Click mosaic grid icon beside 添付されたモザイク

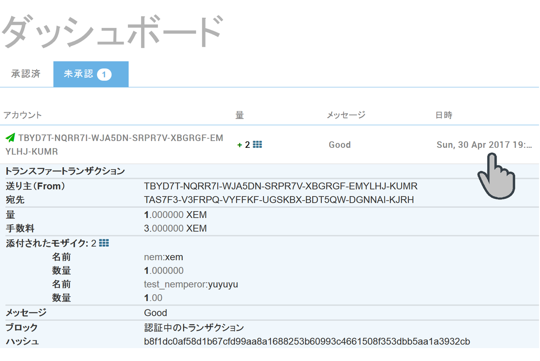click(104, 243)
